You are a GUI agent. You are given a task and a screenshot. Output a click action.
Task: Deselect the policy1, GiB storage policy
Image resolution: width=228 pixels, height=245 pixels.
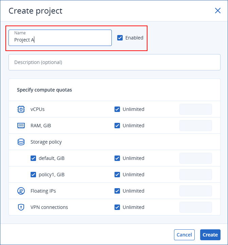click(33, 175)
